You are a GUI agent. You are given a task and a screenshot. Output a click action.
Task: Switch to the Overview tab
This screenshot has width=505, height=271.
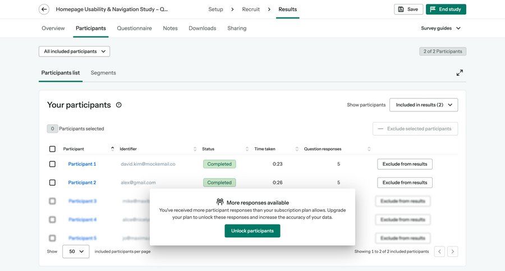[53, 29]
